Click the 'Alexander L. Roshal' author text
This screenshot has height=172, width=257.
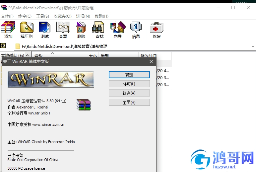click(x=32, y=107)
